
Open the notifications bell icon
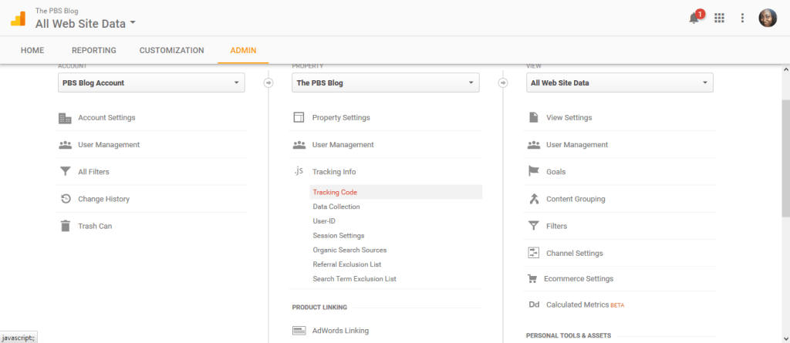(x=694, y=18)
